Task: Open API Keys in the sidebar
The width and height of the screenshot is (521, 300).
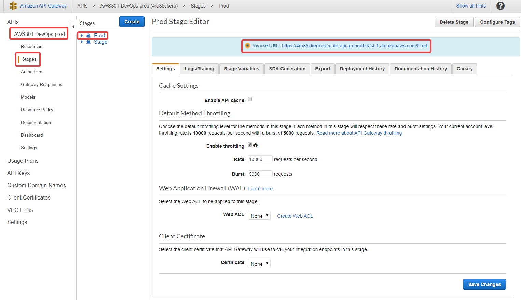Action: (x=18, y=173)
